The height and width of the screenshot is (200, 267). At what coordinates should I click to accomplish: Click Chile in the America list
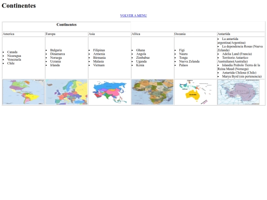tap(11, 63)
